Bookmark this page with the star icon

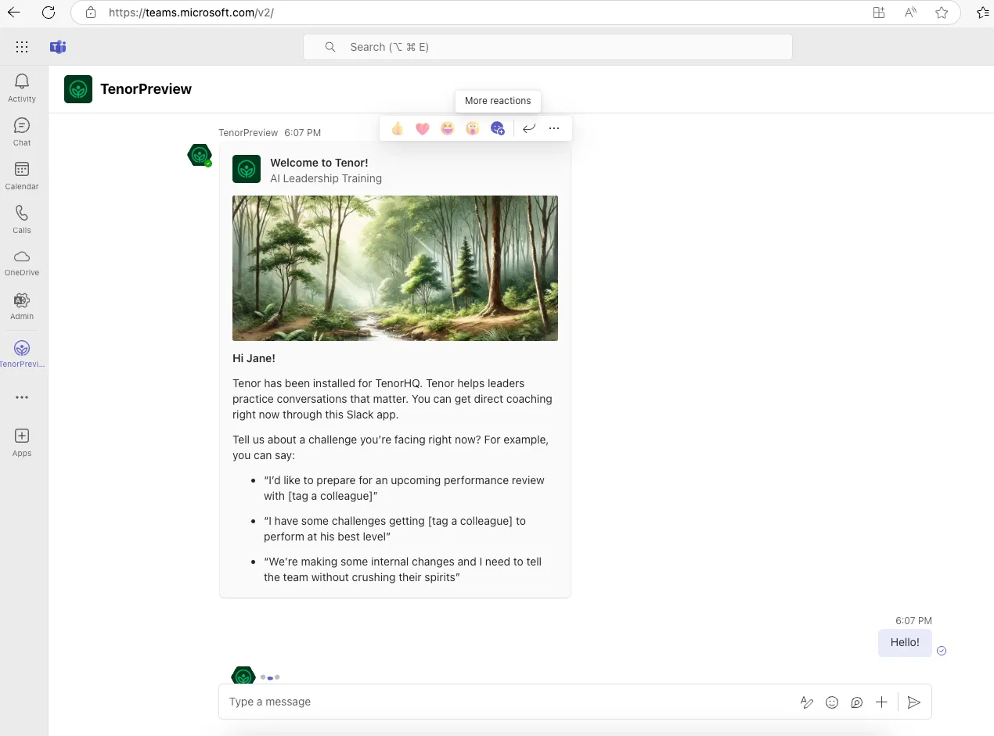pos(942,13)
